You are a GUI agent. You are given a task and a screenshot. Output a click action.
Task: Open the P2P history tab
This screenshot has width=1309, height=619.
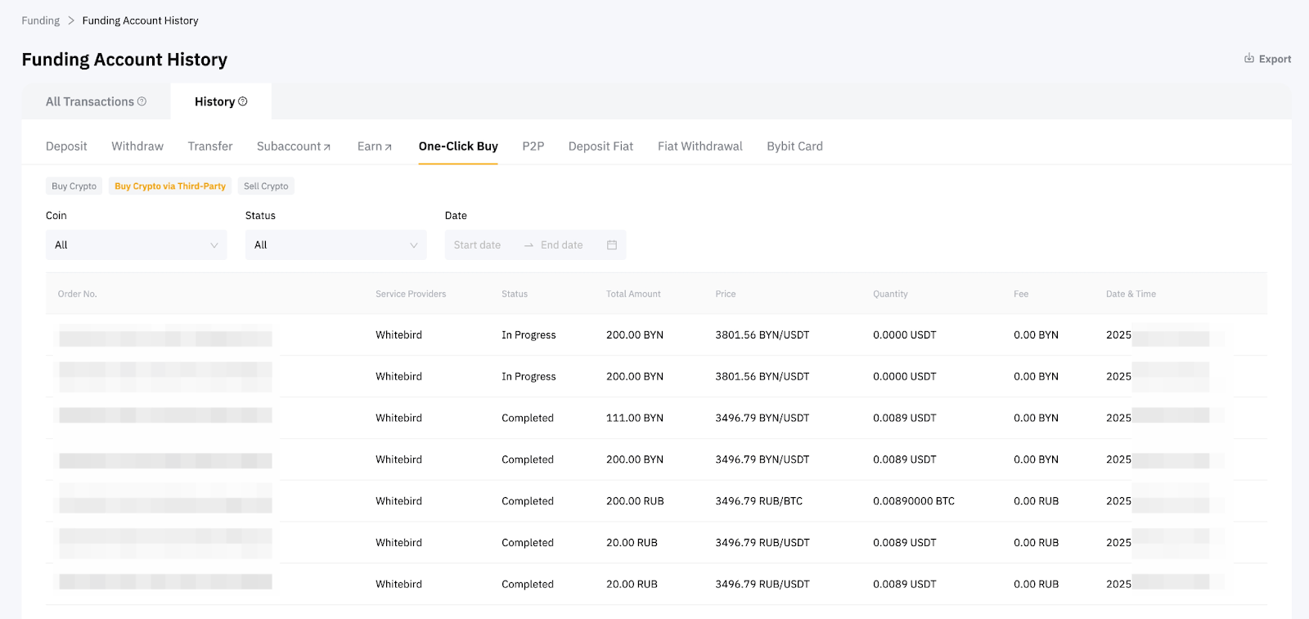tap(533, 146)
